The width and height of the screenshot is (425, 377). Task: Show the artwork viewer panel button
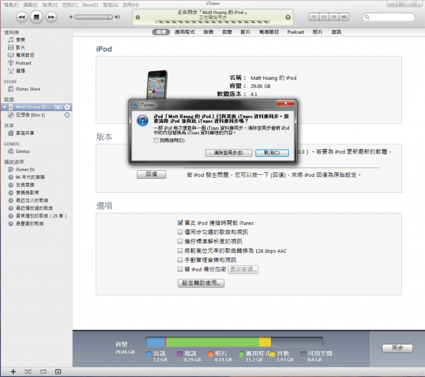point(58,372)
